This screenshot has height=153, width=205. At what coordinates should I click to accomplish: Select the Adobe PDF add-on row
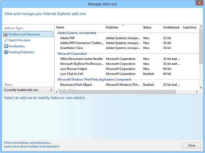point(67,38)
